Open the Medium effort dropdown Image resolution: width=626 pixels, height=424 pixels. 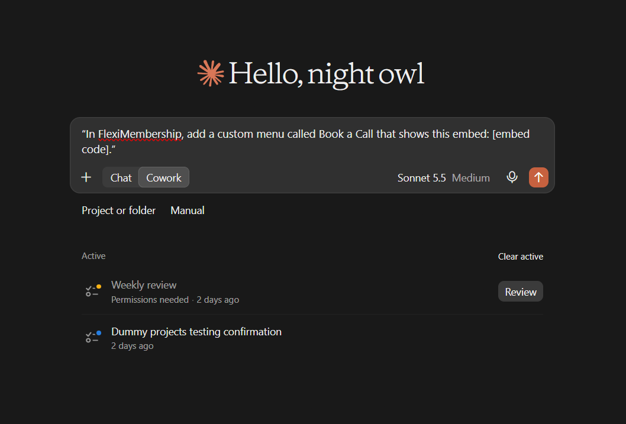point(471,178)
